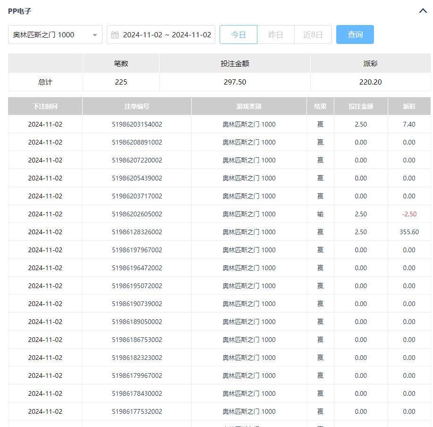Click the 派彩 column header in list
The image size is (433, 427).
[x=409, y=106]
